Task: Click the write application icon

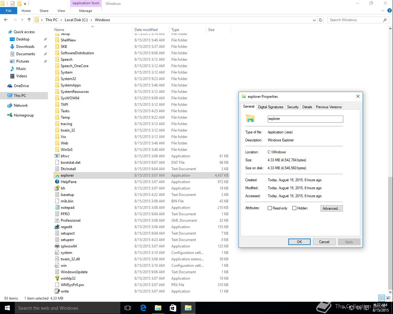Action: click(57, 291)
